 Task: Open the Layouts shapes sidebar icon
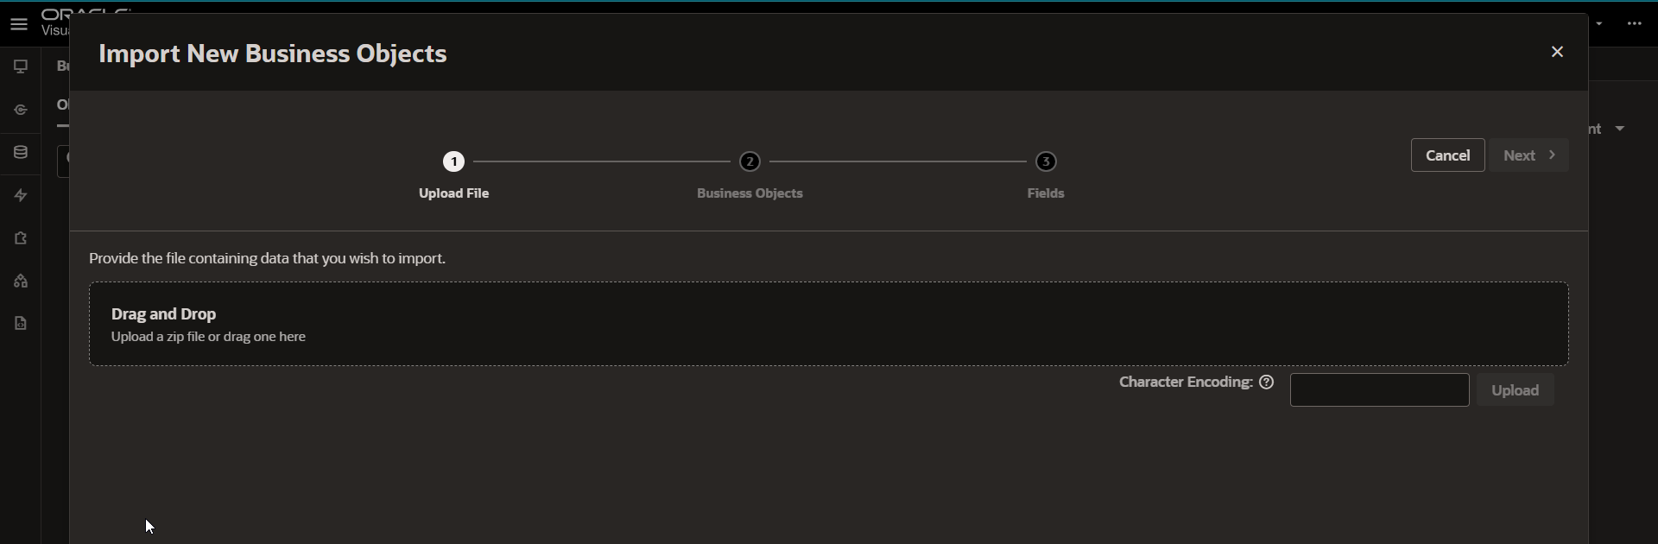click(21, 281)
